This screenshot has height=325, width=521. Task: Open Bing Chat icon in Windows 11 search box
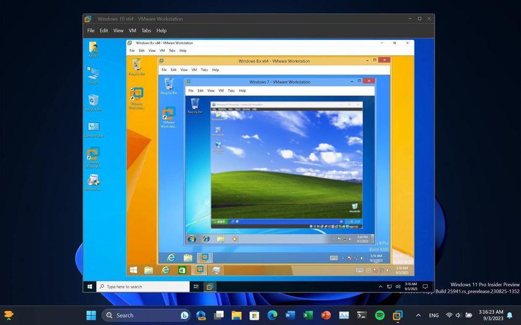tap(184, 315)
